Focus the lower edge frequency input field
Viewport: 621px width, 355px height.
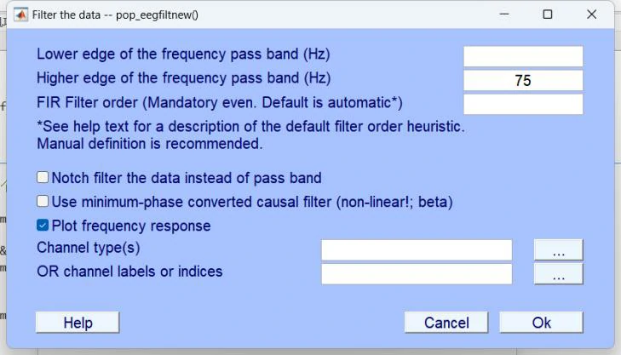point(523,56)
